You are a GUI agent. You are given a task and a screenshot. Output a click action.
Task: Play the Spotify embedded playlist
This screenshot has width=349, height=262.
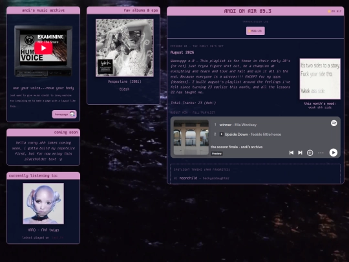333,153
